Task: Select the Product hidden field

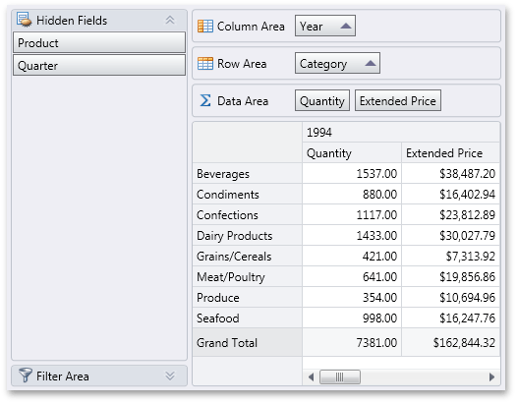Action: (x=99, y=42)
